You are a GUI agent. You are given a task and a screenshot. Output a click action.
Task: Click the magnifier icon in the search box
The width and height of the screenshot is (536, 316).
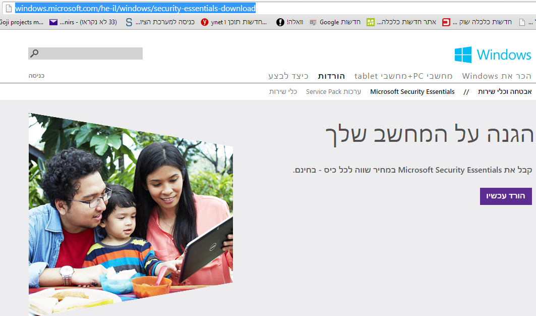tap(34, 54)
